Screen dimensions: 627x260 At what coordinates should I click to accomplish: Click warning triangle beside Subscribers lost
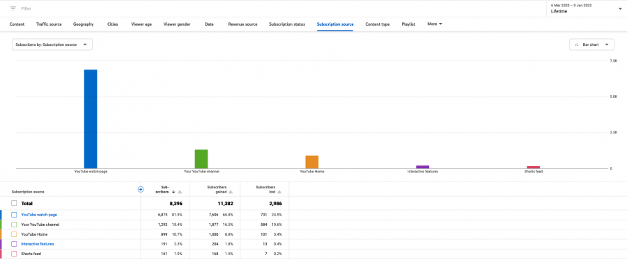[279, 192]
